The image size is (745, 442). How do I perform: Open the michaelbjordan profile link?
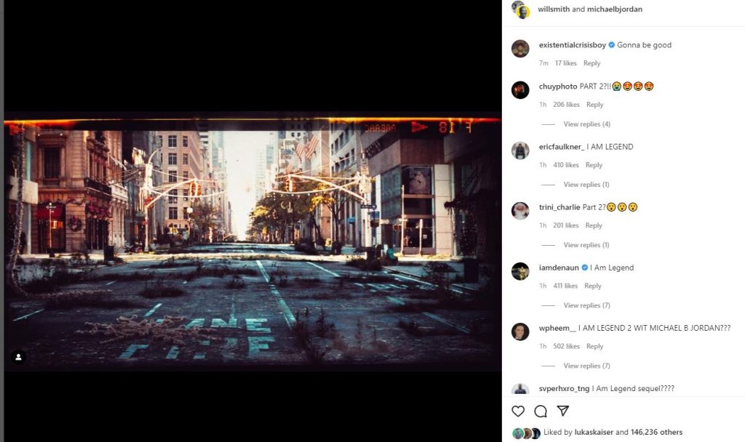(614, 9)
